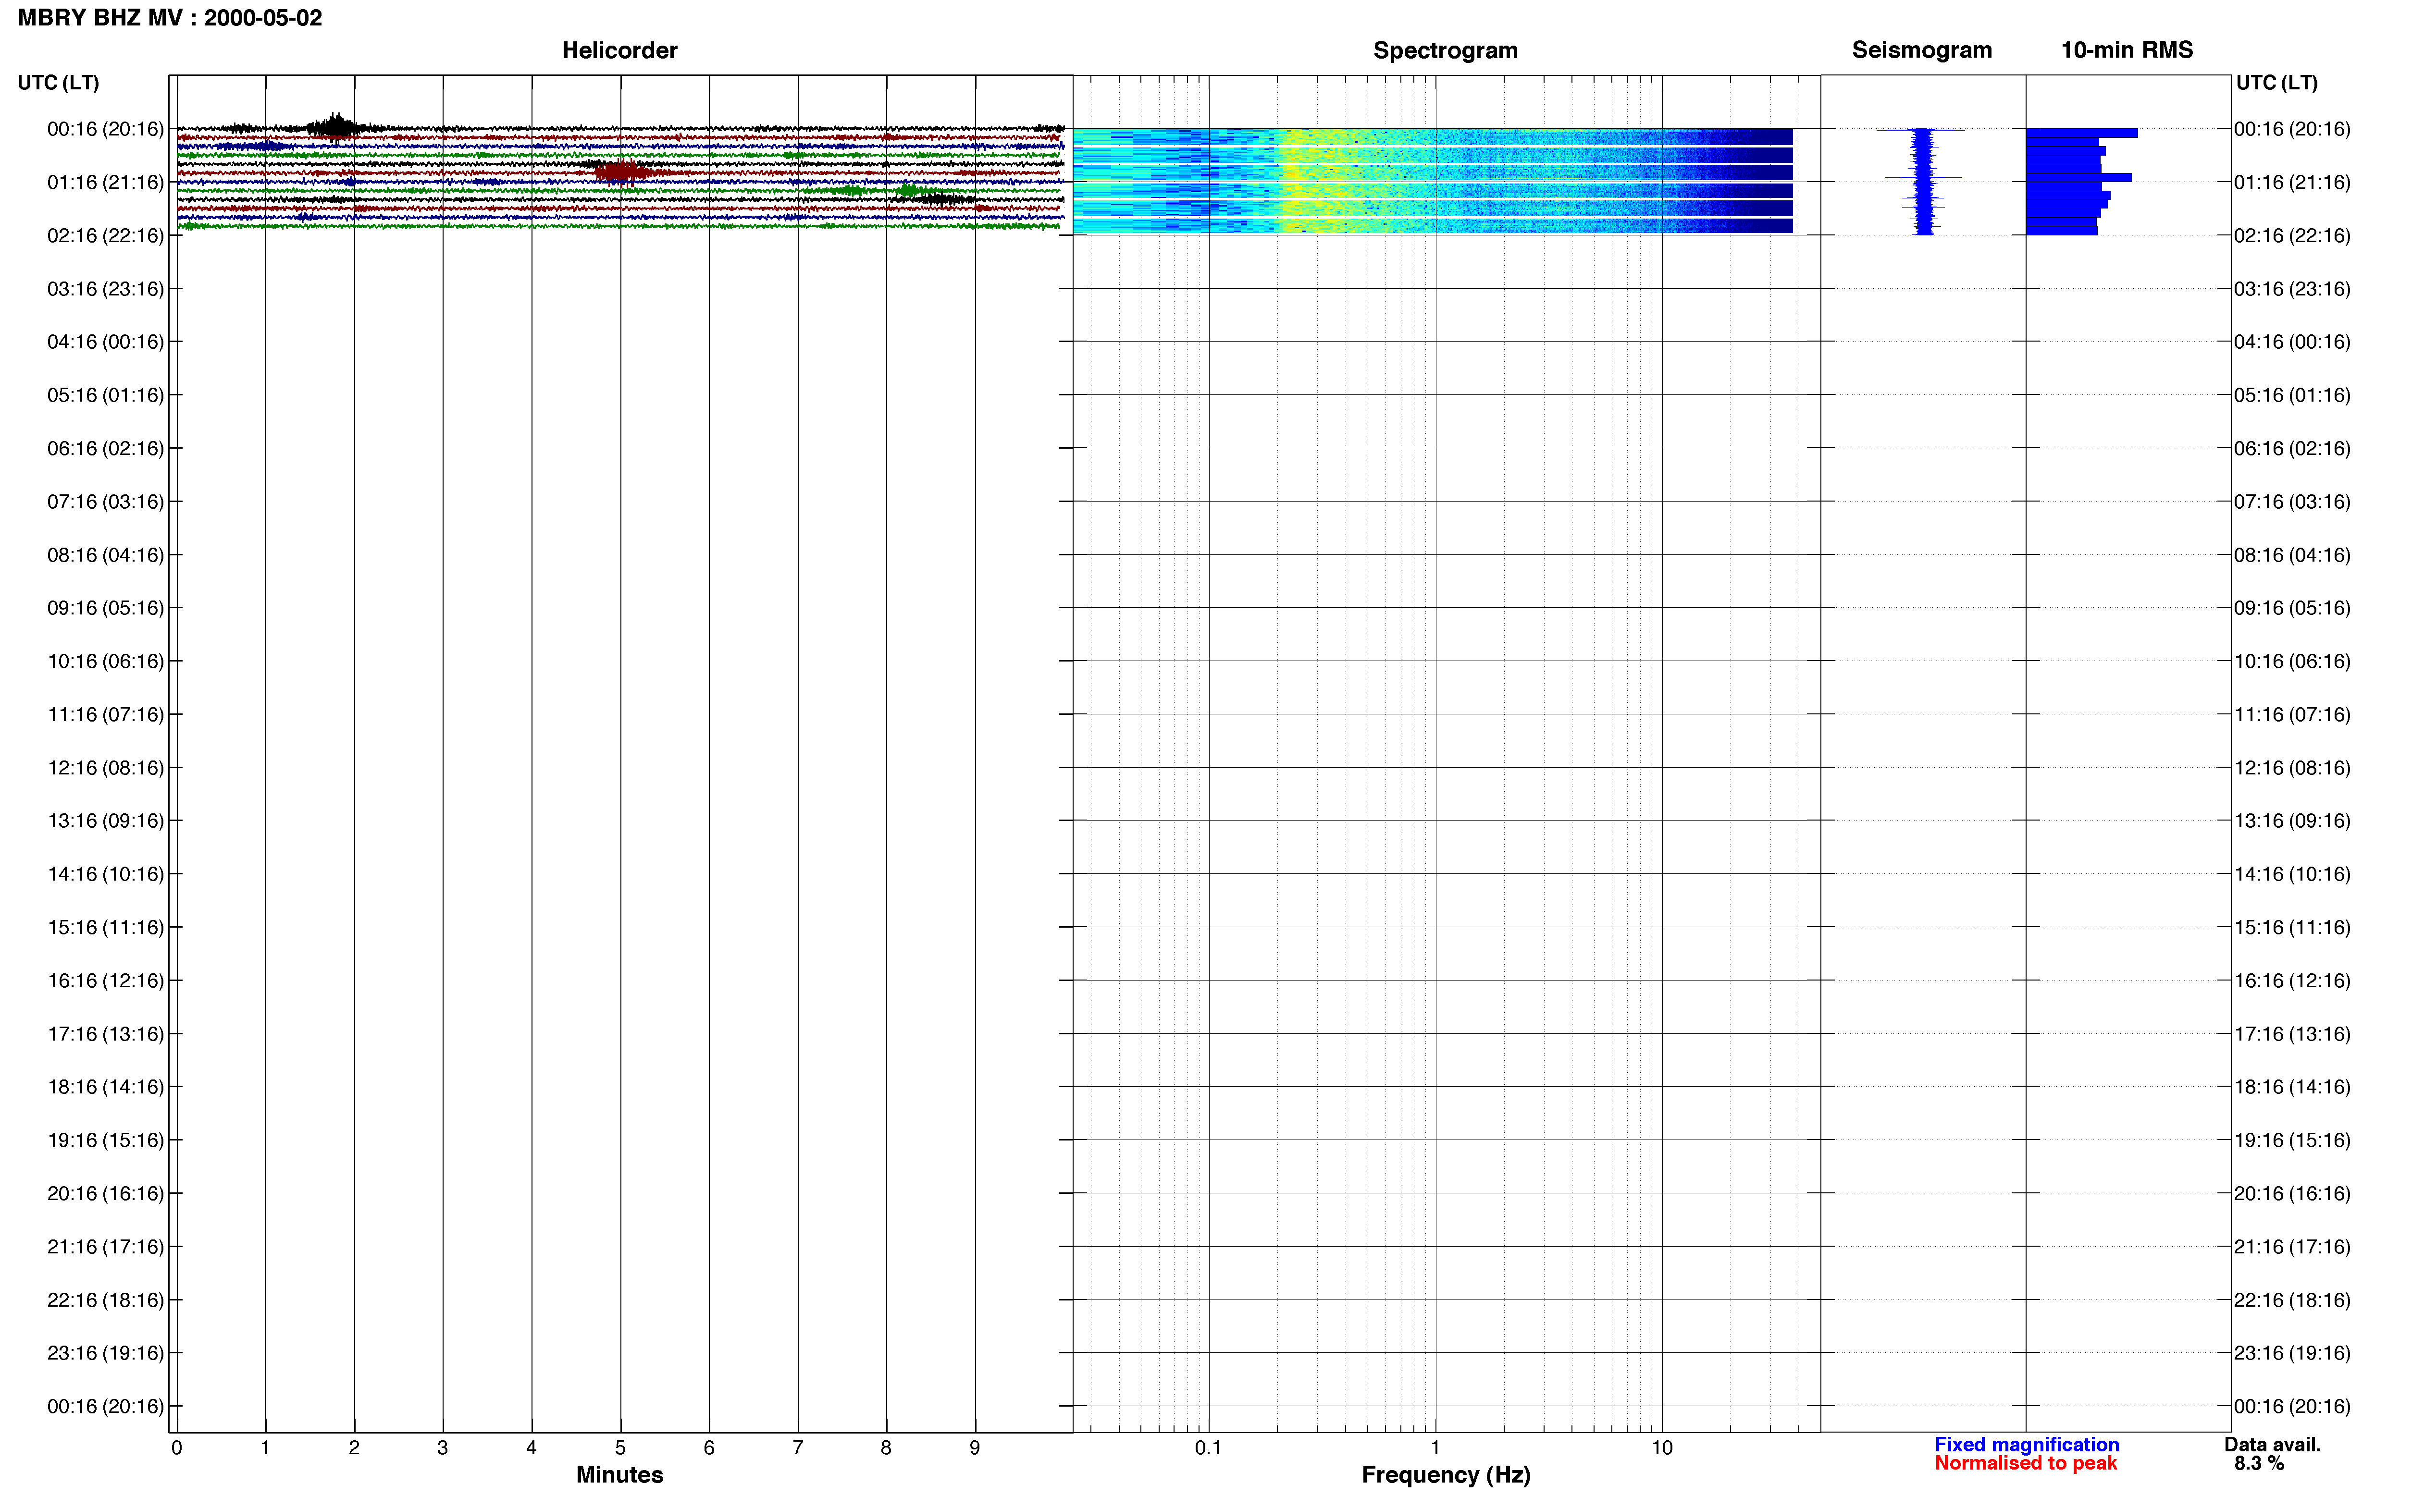
Task: Select the Helicorder panel heading
Action: (x=619, y=50)
